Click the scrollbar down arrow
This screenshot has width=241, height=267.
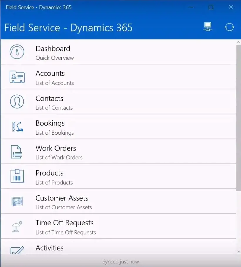(x=239, y=251)
